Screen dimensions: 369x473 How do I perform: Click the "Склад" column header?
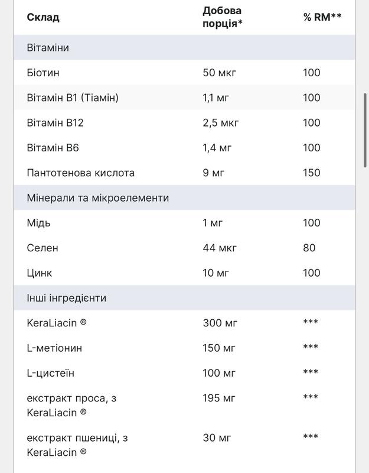coord(43,17)
